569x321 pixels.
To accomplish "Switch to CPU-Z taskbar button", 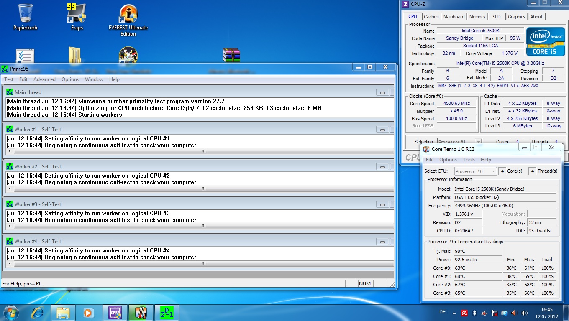I will [115, 312].
